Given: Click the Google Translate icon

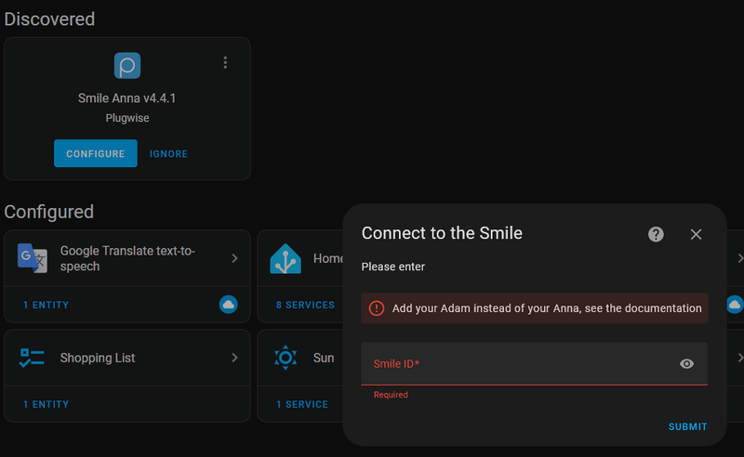Looking at the screenshot, I should 33,258.
